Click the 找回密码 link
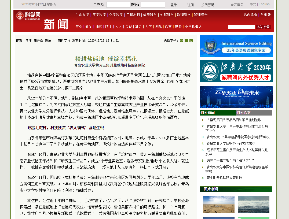 (x=207, y=5)
